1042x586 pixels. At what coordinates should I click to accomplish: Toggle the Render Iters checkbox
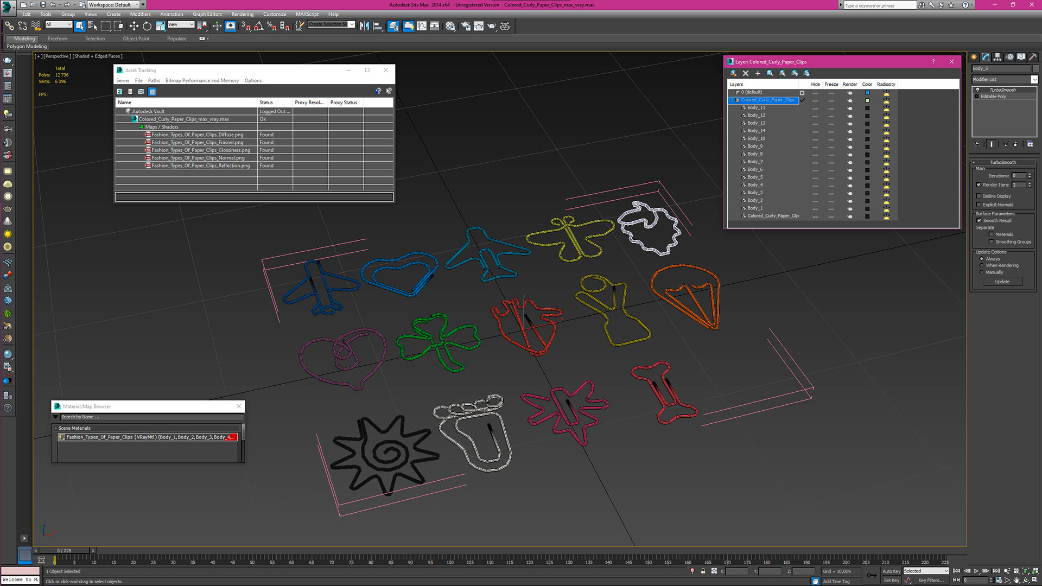[x=979, y=185]
